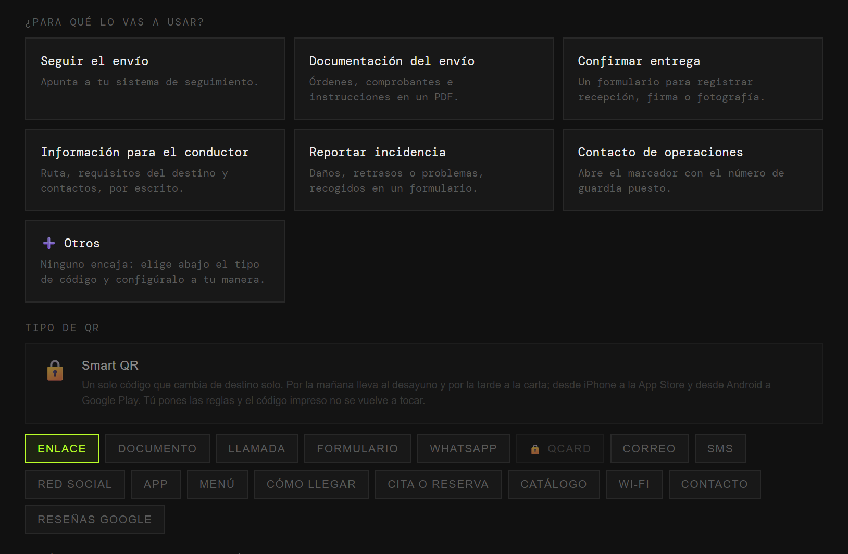Choose the MENÚ QR type
Viewport: 848px width, 554px height.
pyautogui.click(x=217, y=484)
